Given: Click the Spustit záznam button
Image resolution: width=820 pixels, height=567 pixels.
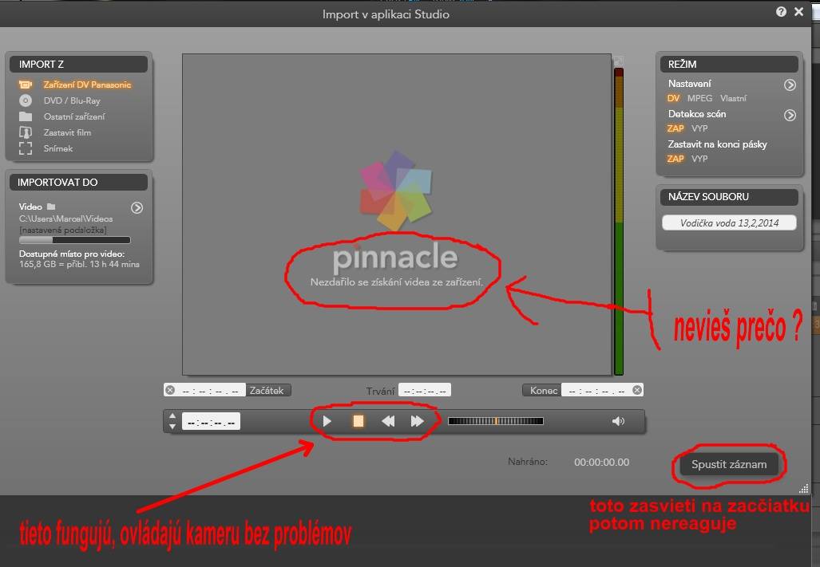Looking at the screenshot, I should tap(729, 464).
